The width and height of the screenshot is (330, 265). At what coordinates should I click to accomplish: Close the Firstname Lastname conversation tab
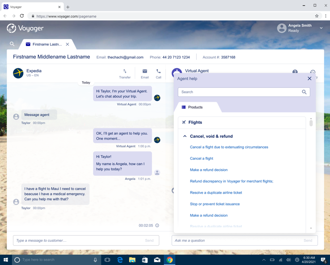pyautogui.click(x=68, y=44)
